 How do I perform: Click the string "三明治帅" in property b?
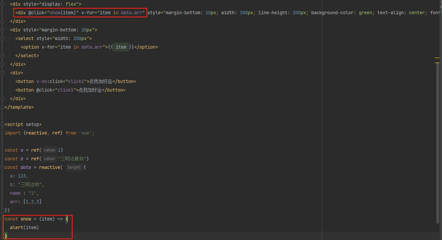pyautogui.click(x=30, y=184)
